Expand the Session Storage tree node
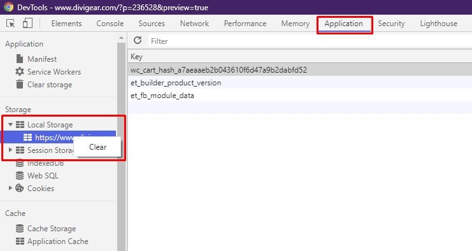The height and width of the screenshot is (251, 472). click(11, 150)
